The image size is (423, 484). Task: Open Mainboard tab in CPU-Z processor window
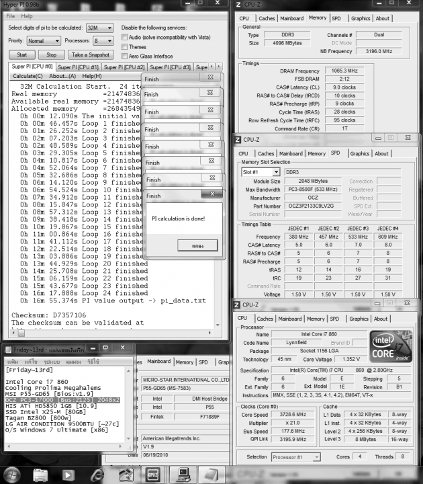[290, 319]
